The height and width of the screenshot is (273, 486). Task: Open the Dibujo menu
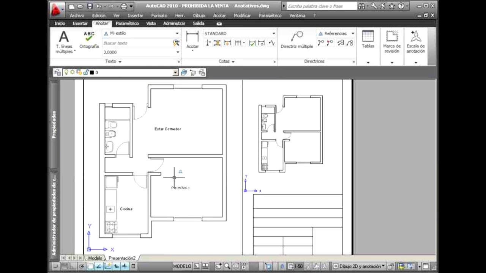(x=199, y=16)
